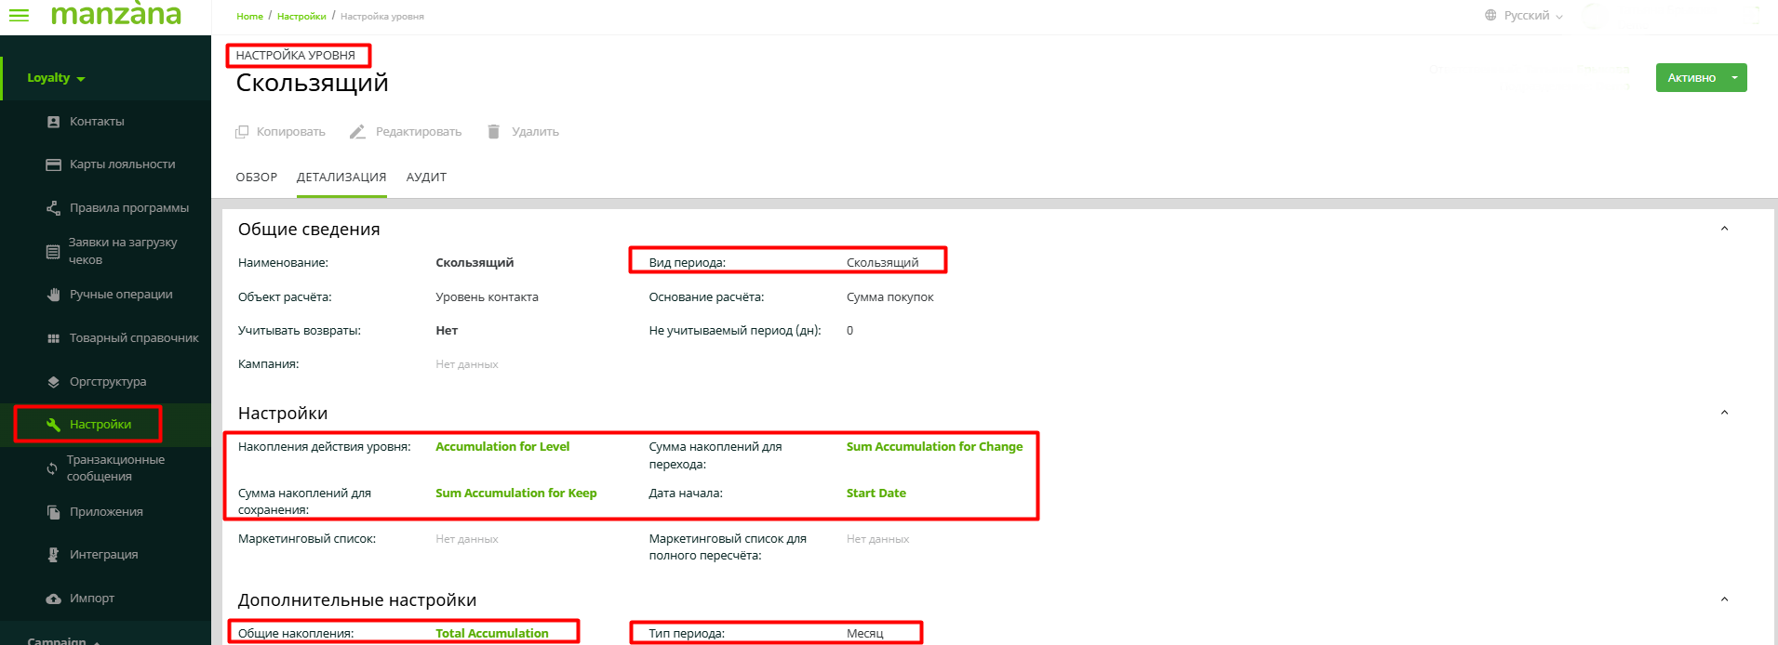The height and width of the screenshot is (645, 1778).
Task: Open the Русский language dropdown
Action: coord(1524,16)
